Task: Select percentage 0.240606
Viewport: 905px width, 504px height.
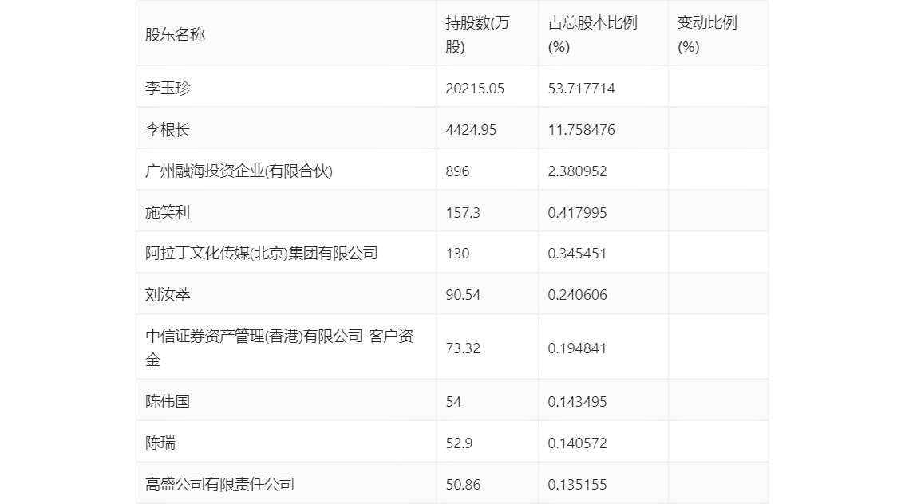Action: tap(577, 295)
